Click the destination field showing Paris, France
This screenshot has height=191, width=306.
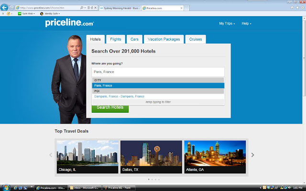[x=158, y=72]
